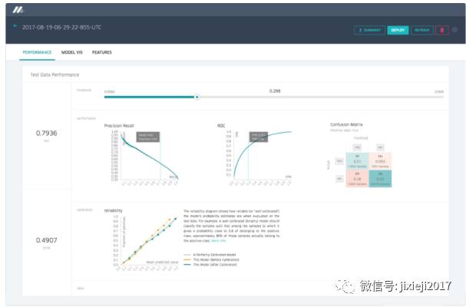Click the Retrain button
Viewport: 466px width, 307px height.
tap(422, 30)
